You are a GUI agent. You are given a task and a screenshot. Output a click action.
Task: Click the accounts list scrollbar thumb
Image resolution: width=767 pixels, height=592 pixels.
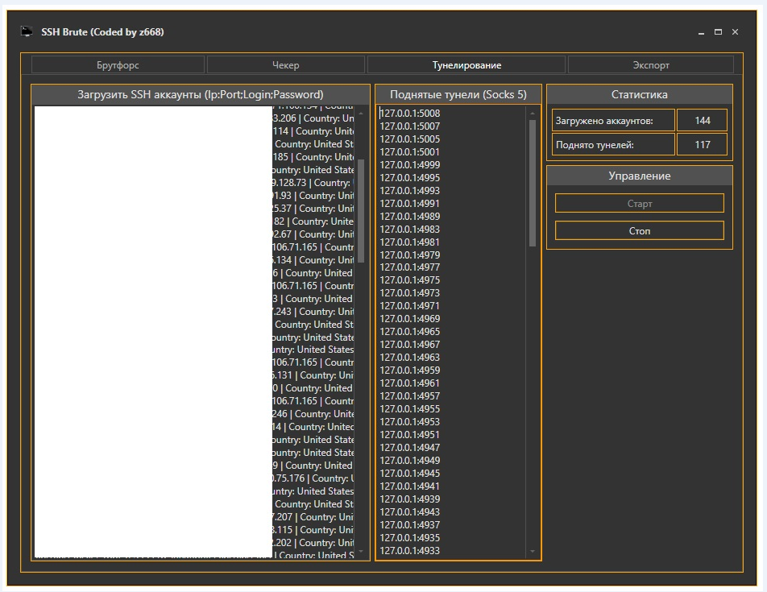[361, 209]
